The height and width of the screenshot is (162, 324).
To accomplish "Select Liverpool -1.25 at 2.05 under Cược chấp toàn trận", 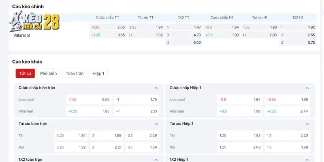I will coord(89,99).
